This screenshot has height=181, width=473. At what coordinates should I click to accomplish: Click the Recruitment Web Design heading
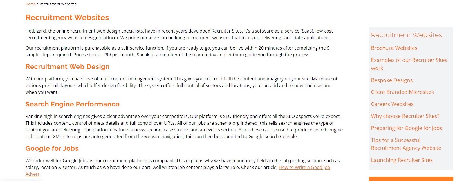click(68, 67)
